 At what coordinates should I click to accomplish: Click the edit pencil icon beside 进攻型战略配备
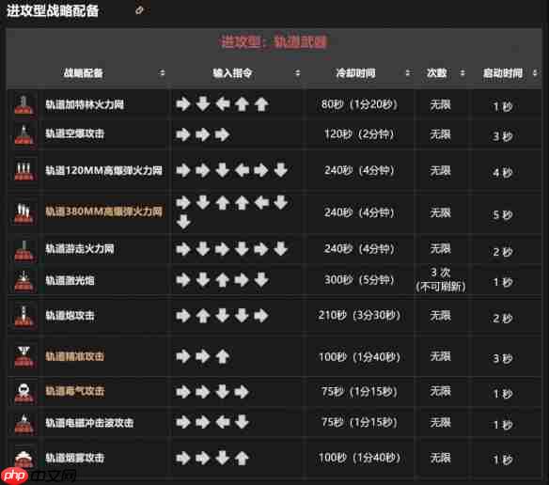click(x=139, y=10)
